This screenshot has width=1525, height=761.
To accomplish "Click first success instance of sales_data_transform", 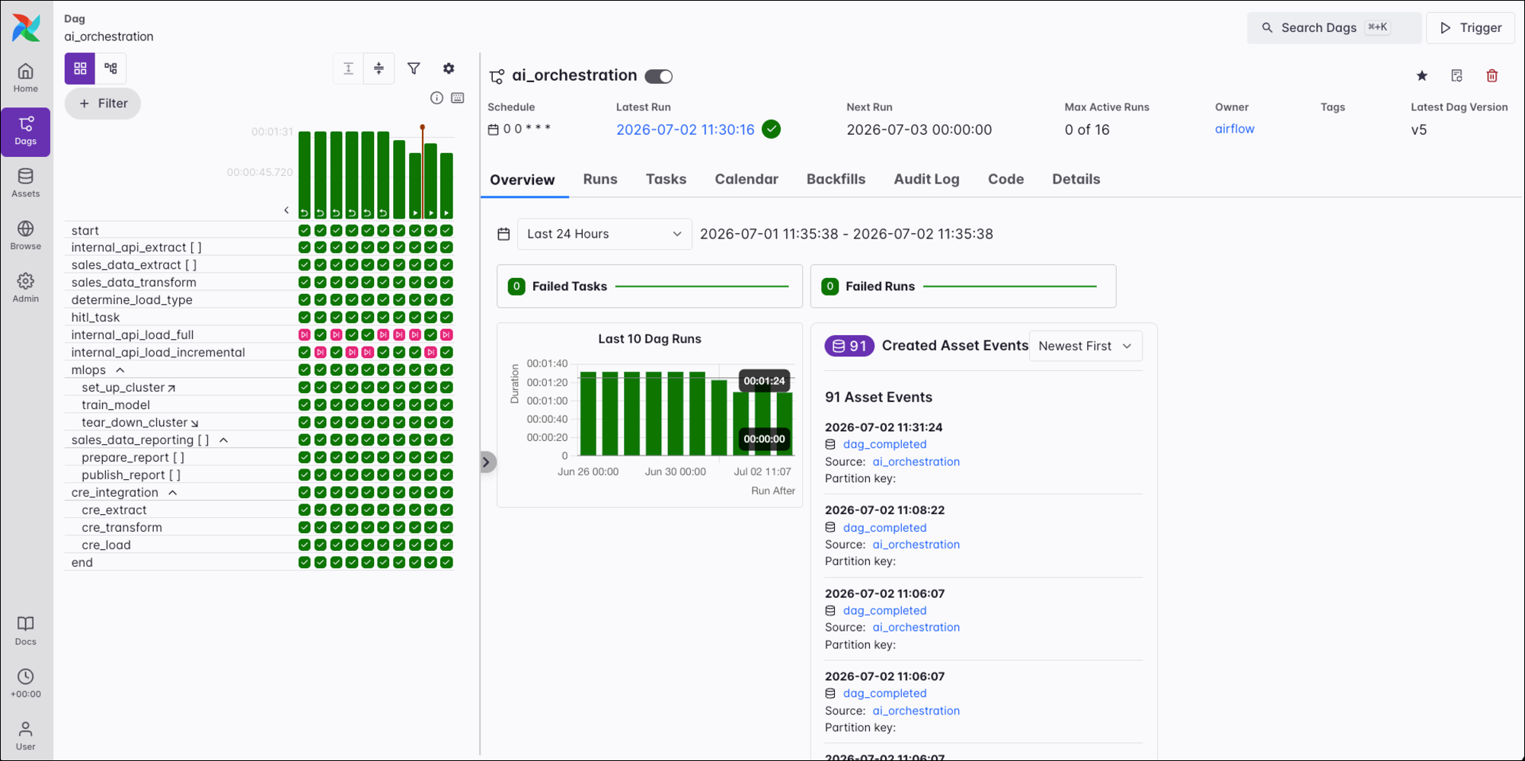I will point(305,283).
